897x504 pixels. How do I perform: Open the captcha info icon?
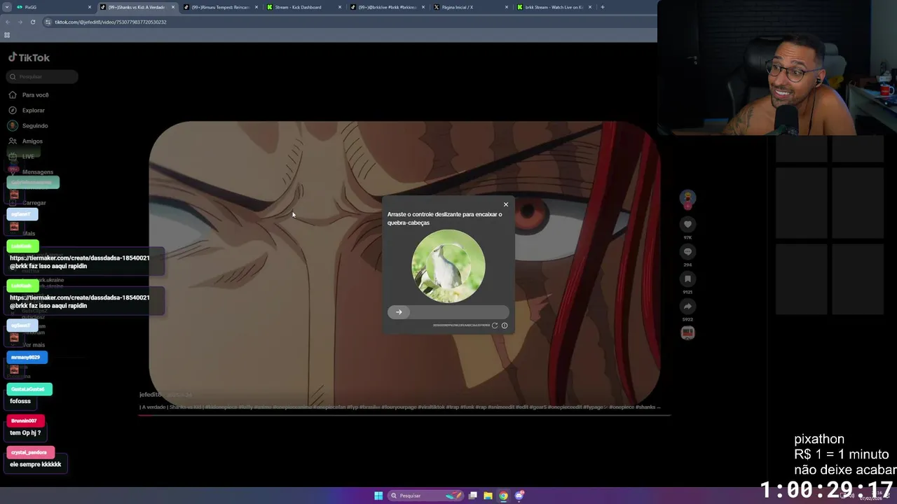(x=505, y=325)
